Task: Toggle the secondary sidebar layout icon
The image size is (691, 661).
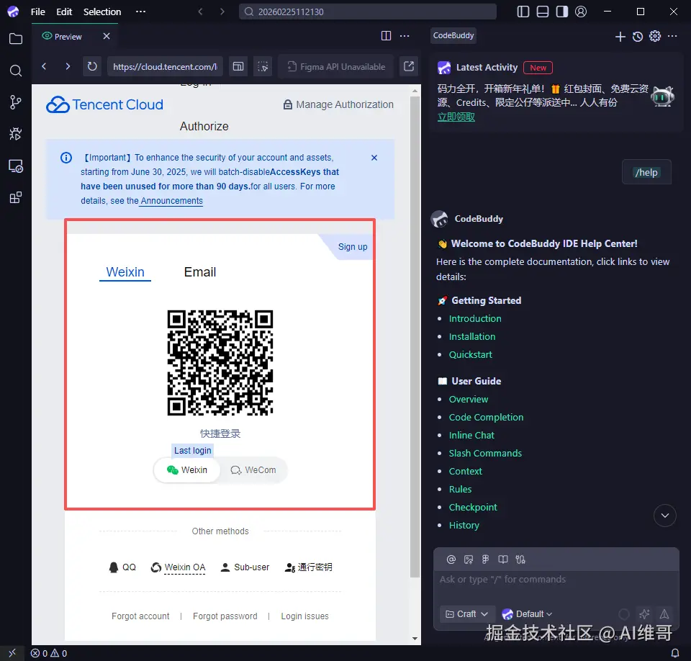Action: point(562,12)
